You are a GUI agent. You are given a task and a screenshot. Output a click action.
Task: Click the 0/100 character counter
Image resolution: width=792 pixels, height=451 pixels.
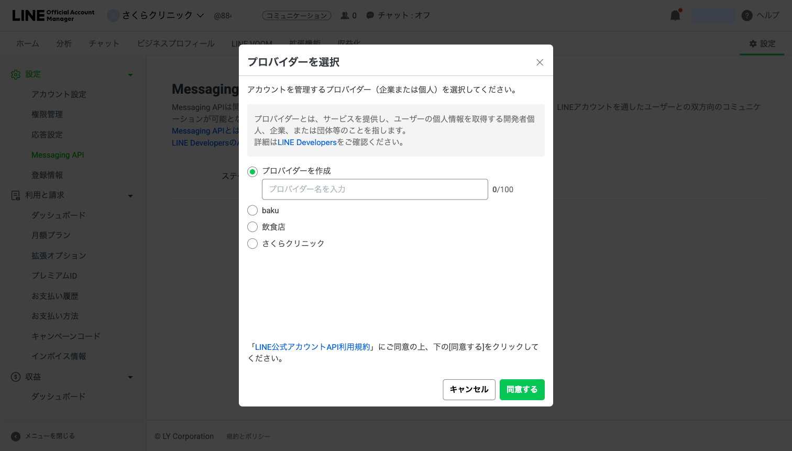[x=503, y=190]
